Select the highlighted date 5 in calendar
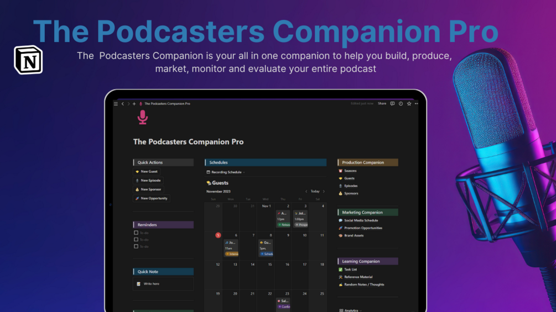The image size is (556, 312). pos(218,235)
